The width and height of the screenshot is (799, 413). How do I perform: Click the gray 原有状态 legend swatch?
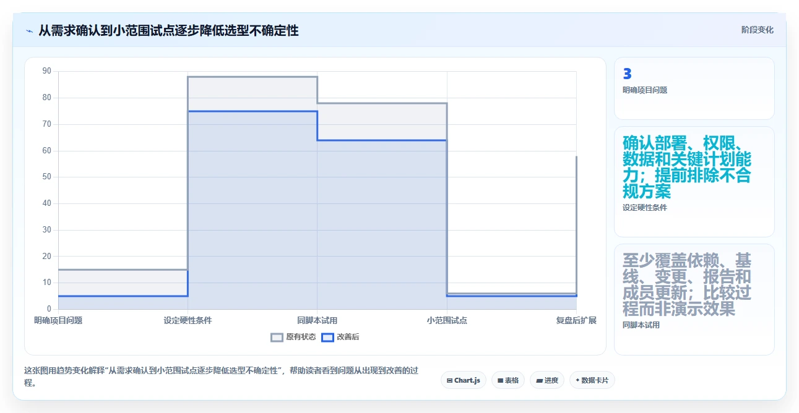(x=277, y=337)
